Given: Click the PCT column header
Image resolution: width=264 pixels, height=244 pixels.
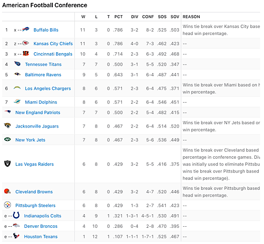Looking at the screenshot, I should coord(119,17).
